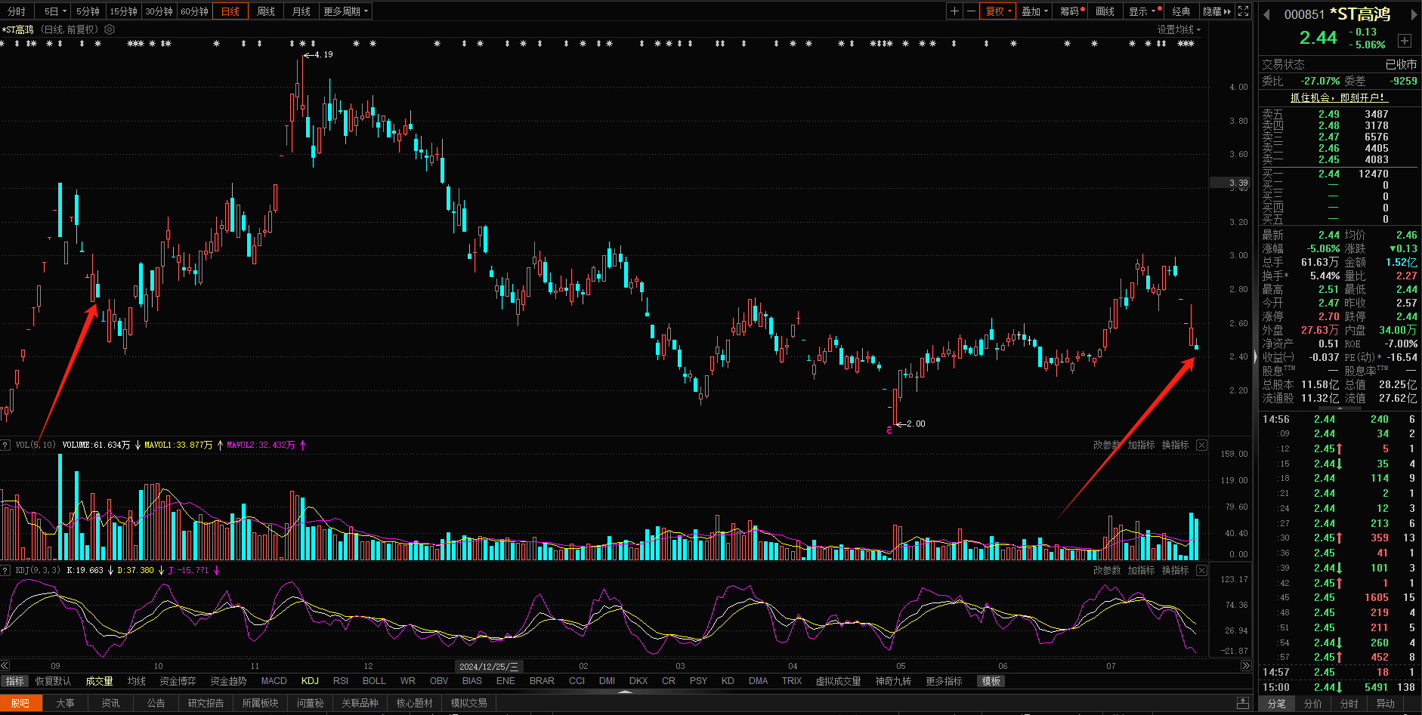Zoom in chart with the plus icon
The image size is (1422, 715).
955,11
